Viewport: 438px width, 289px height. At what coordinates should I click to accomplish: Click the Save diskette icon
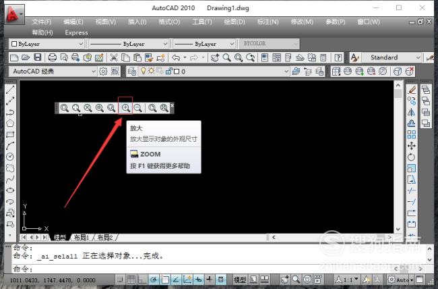[x=38, y=57]
